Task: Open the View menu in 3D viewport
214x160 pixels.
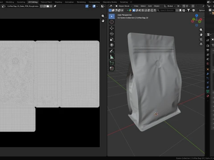Action: [x=136, y=6]
